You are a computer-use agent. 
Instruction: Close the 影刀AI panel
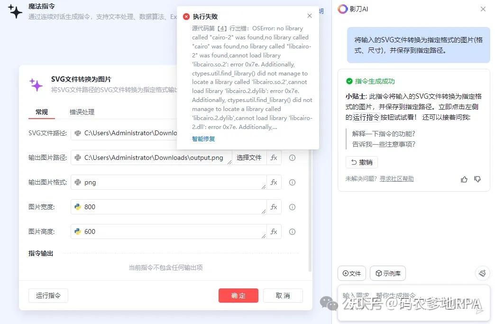[x=483, y=9]
